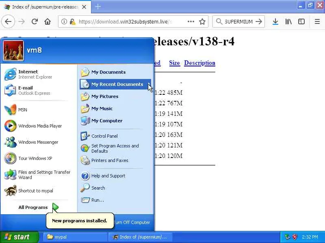The height and width of the screenshot is (243, 325).
Task: Open My Computer
Action: (x=115, y=121)
